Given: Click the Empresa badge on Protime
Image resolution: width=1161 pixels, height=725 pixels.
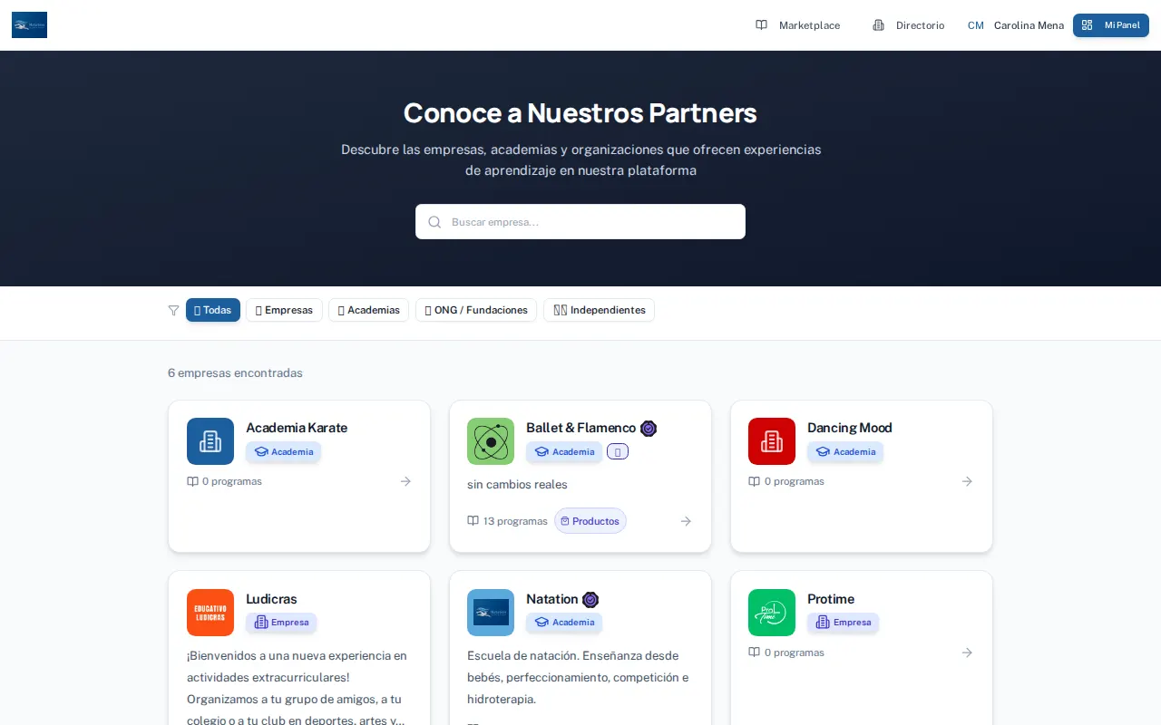Looking at the screenshot, I should coord(844,623).
